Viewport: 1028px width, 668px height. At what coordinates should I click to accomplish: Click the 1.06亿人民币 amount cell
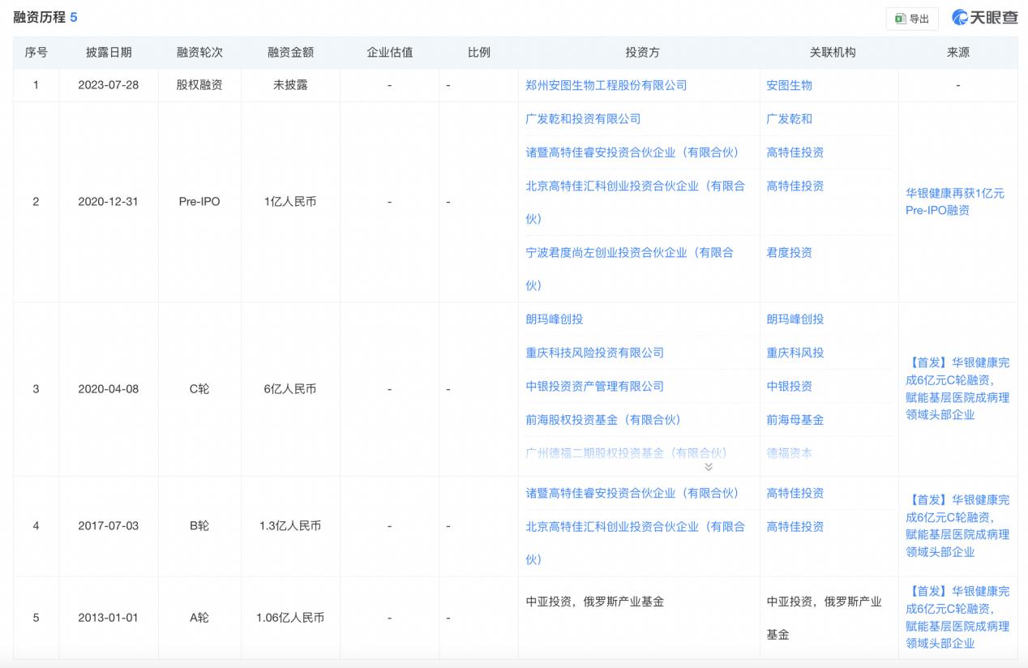290,618
